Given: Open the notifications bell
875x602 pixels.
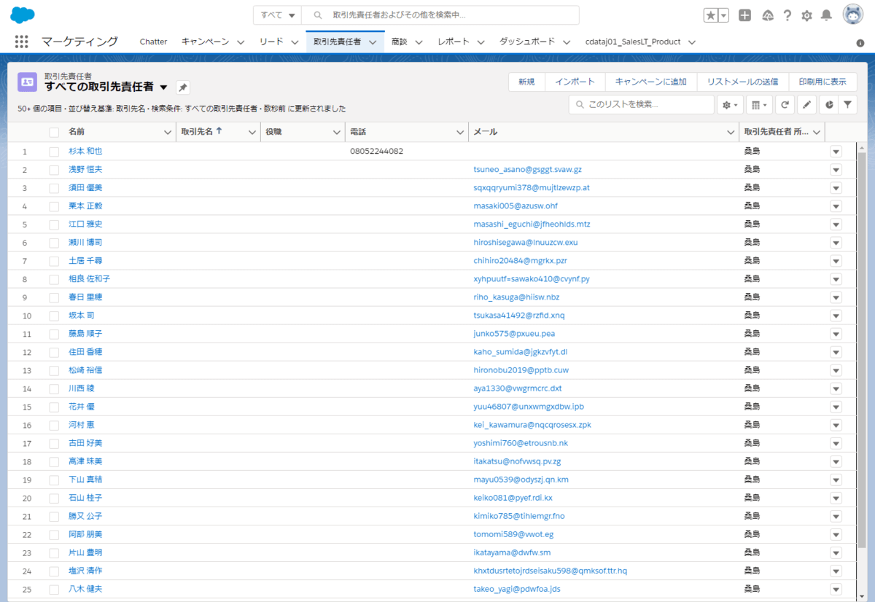Looking at the screenshot, I should 826,15.
